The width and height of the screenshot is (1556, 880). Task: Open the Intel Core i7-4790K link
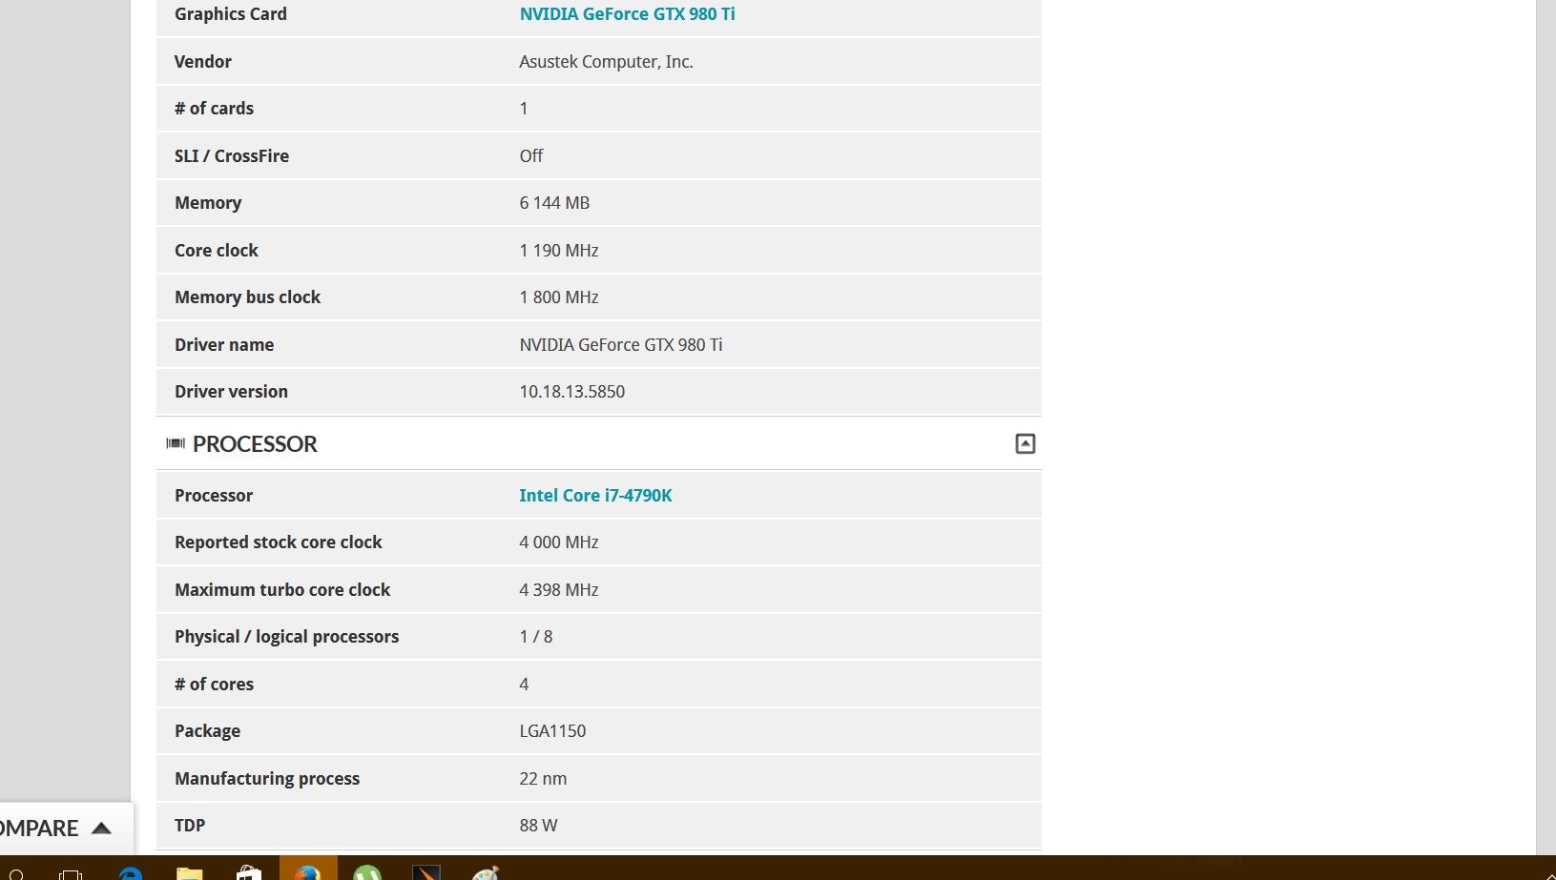click(x=595, y=496)
